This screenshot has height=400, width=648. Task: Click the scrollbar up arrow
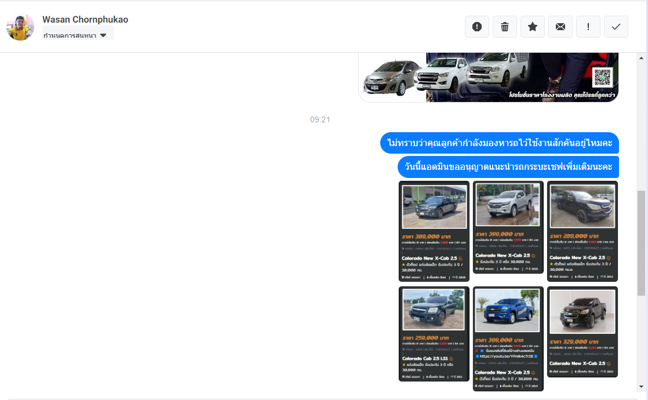tap(641, 58)
